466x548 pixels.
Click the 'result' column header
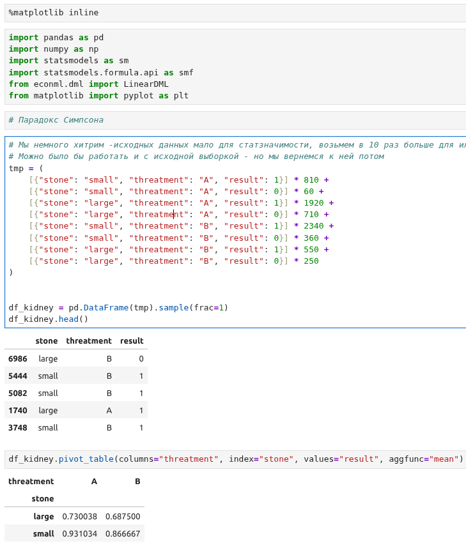132,341
